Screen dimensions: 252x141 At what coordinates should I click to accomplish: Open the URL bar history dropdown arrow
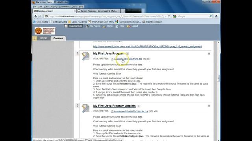coord(166,16)
